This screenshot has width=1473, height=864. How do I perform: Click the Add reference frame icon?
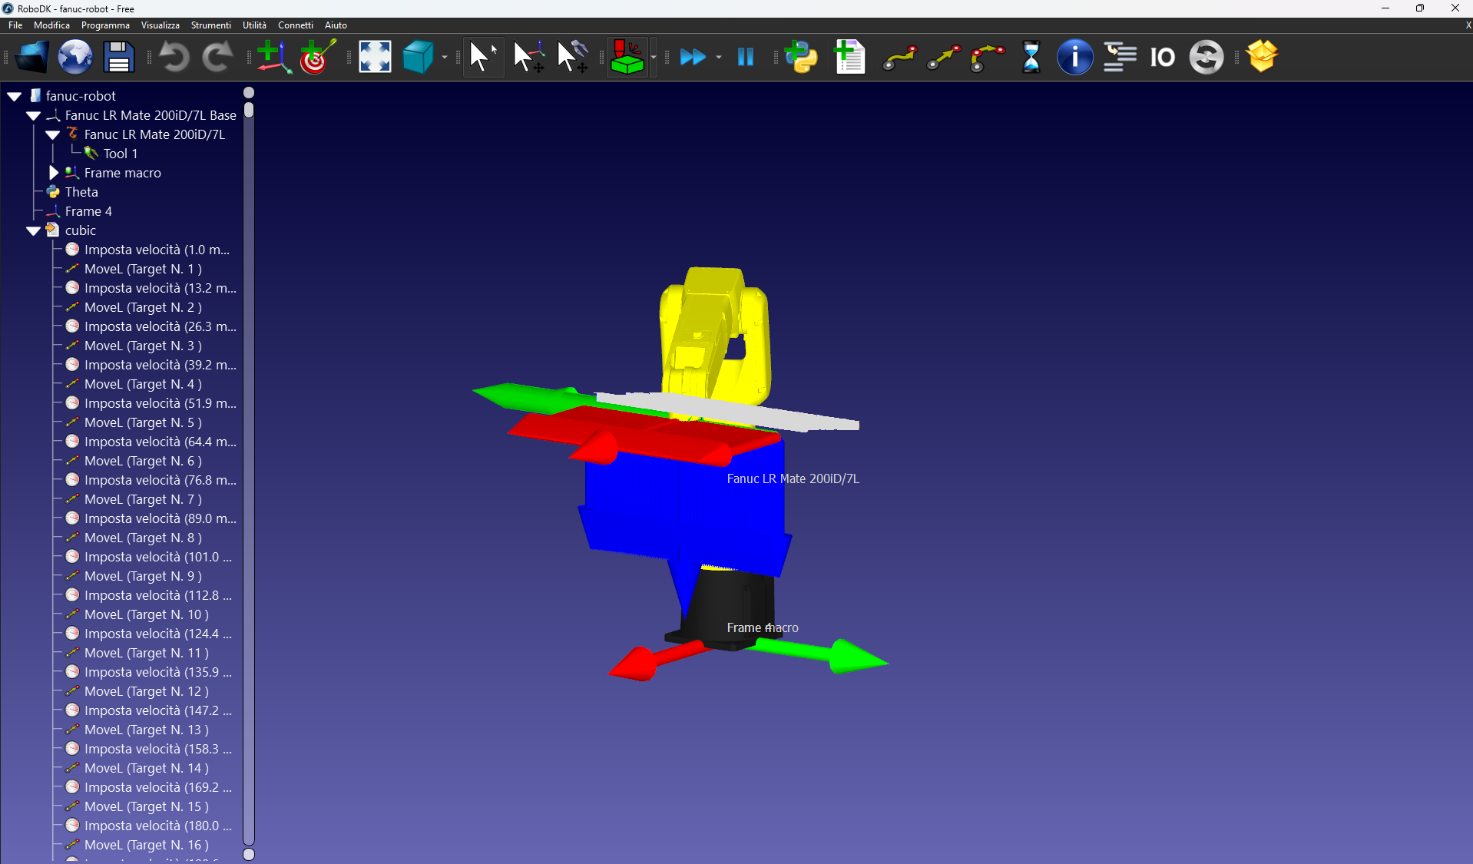click(273, 57)
